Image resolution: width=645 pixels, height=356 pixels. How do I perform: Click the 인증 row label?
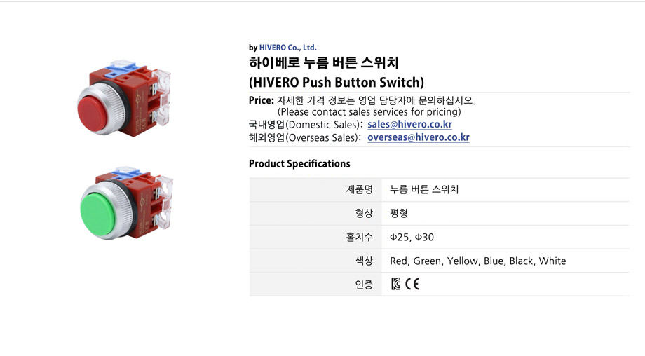[x=364, y=285]
